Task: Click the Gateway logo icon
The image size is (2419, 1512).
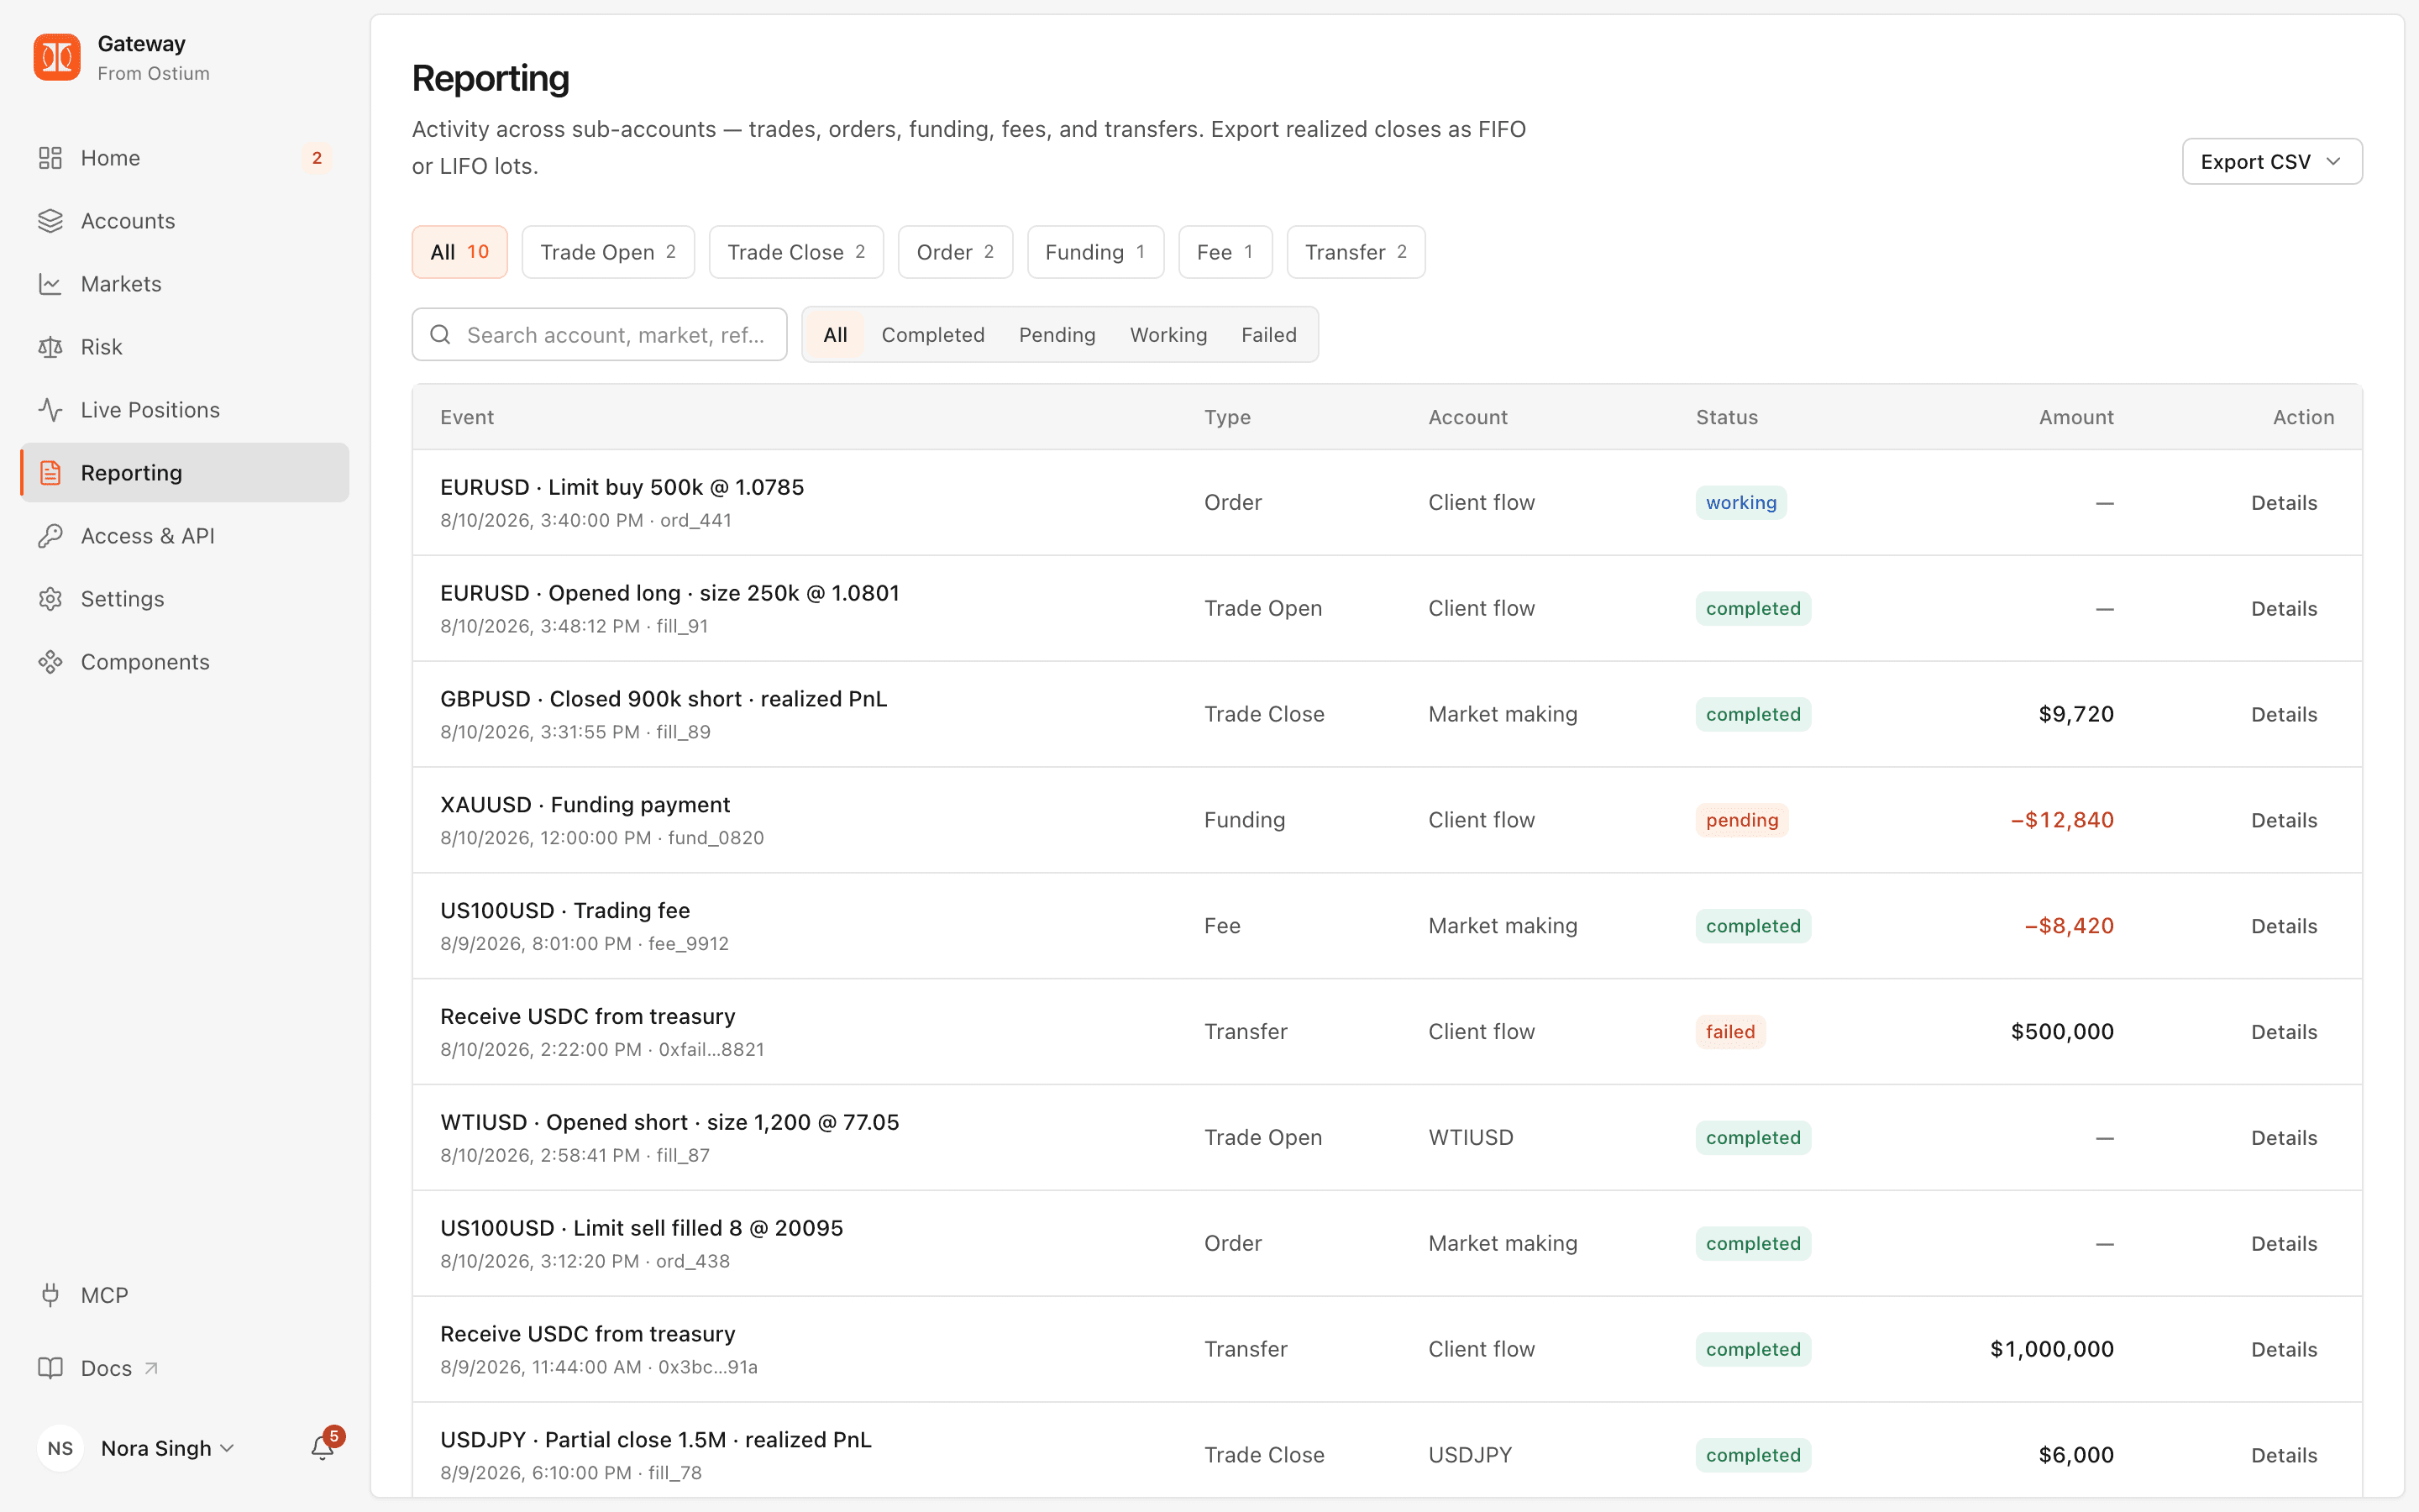Action: (x=57, y=57)
